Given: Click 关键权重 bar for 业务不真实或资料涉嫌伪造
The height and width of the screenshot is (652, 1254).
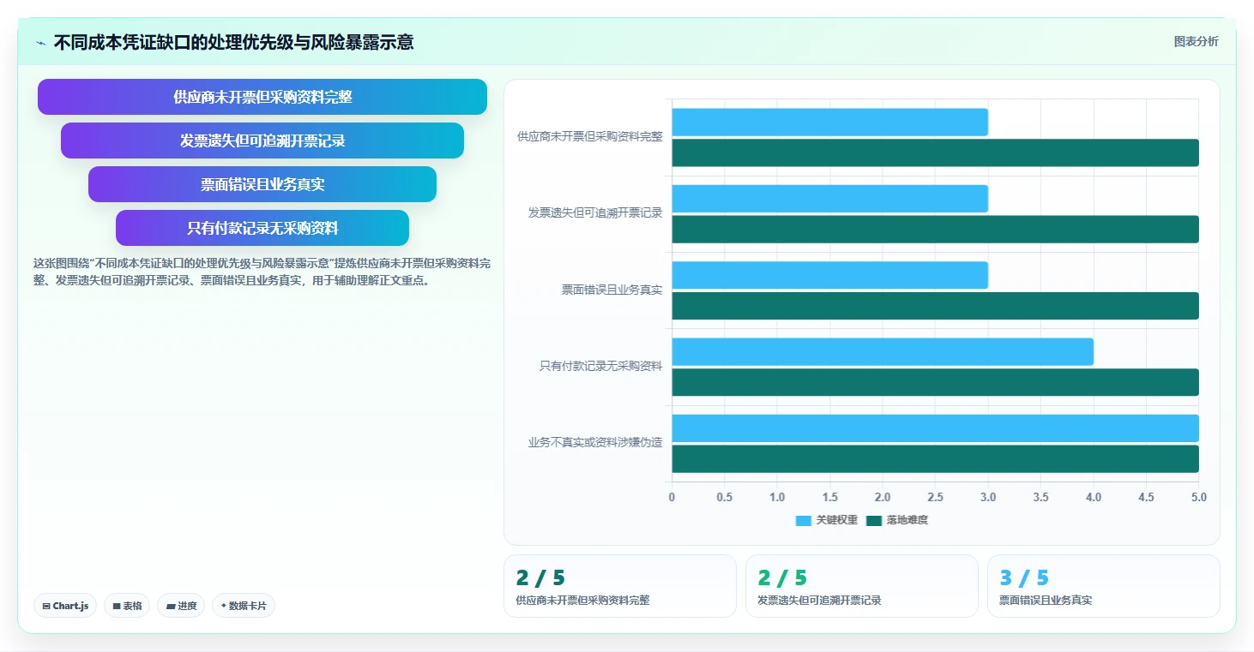Looking at the screenshot, I should (x=935, y=428).
